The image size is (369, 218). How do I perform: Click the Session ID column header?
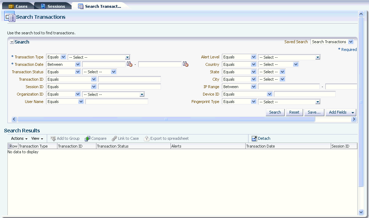(x=344, y=146)
